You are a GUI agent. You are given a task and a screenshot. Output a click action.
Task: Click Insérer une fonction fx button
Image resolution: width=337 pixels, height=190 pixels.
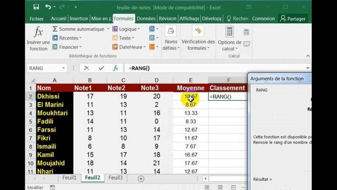point(38,39)
